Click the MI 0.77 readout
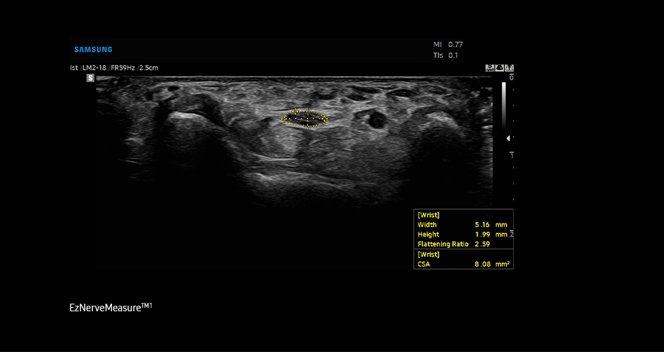The width and height of the screenshot is (664, 352). pos(448,44)
